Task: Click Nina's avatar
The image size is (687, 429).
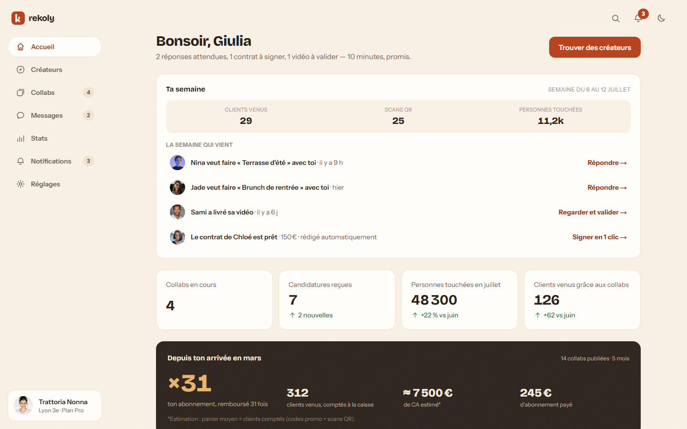Action: coord(177,163)
